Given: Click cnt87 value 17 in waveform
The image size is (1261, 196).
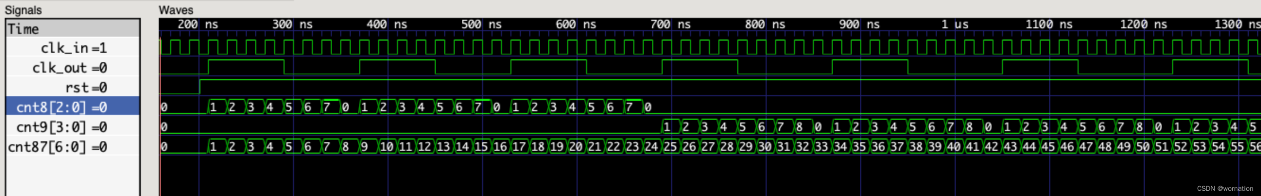Looking at the screenshot, I should tap(519, 147).
